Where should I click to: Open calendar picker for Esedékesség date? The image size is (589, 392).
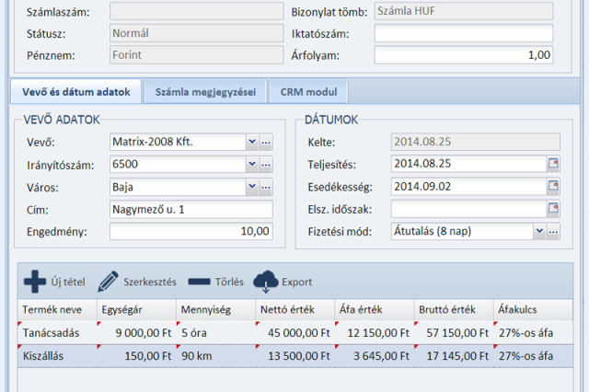click(x=553, y=187)
